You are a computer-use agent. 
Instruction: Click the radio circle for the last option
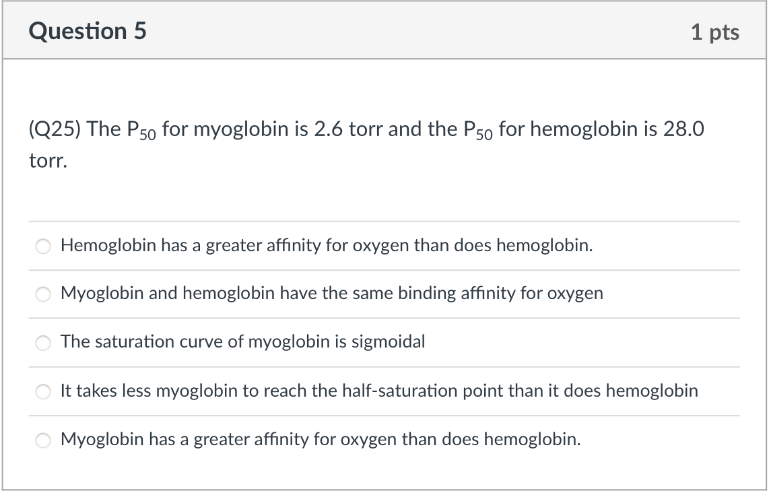click(x=43, y=439)
